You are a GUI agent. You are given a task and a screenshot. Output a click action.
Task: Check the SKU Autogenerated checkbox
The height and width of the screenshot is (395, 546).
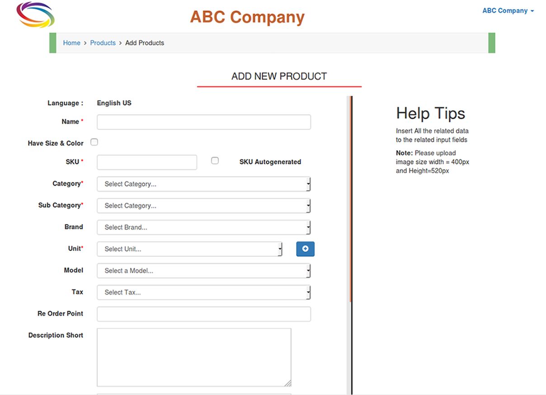pos(215,161)
